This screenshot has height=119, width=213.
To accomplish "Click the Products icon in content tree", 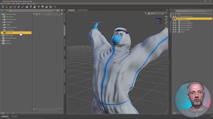I will coord(4,41).
